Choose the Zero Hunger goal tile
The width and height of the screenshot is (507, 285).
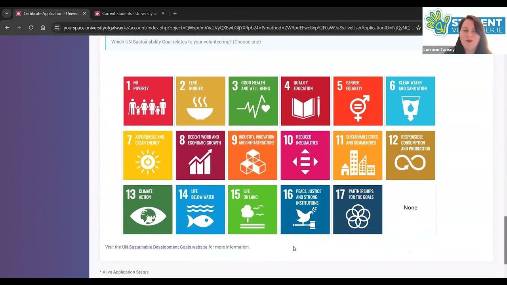[x=200, y=101]
